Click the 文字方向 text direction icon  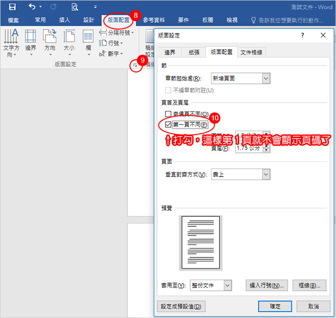click(11, 43)
